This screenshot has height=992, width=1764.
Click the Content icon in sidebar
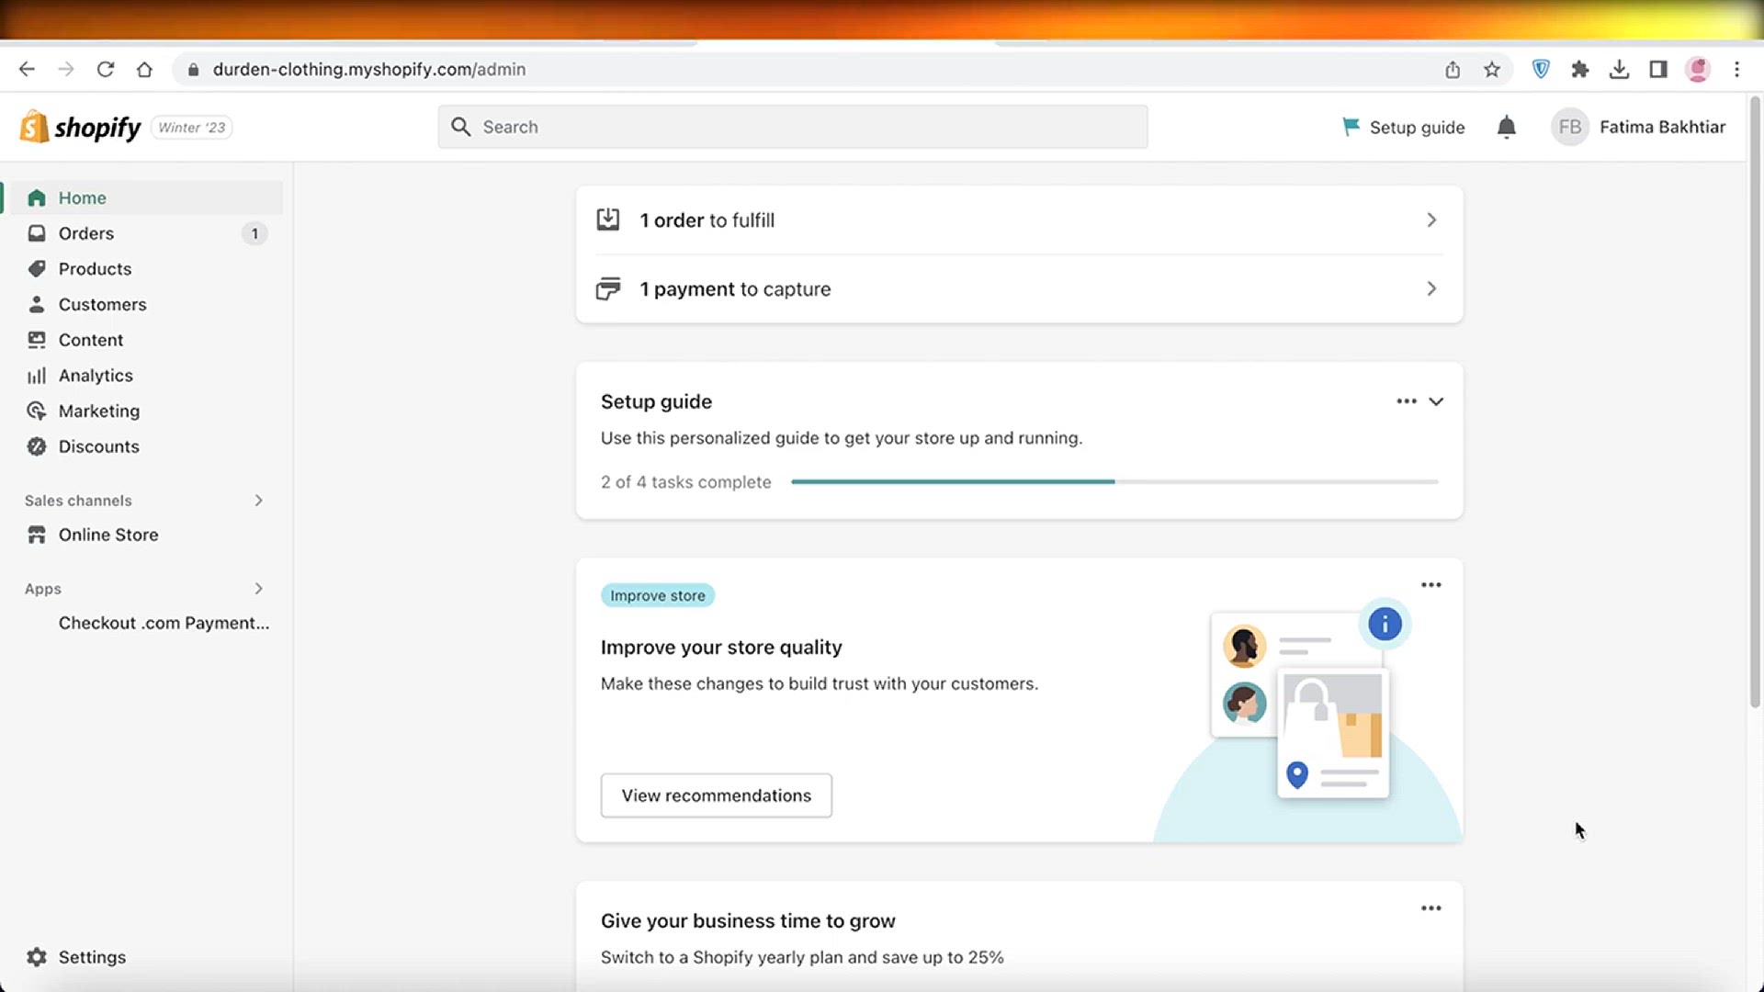37,340
